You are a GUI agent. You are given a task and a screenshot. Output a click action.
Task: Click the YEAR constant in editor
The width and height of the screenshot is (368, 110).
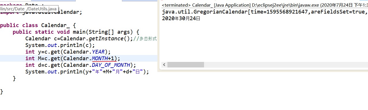(98, 52)
